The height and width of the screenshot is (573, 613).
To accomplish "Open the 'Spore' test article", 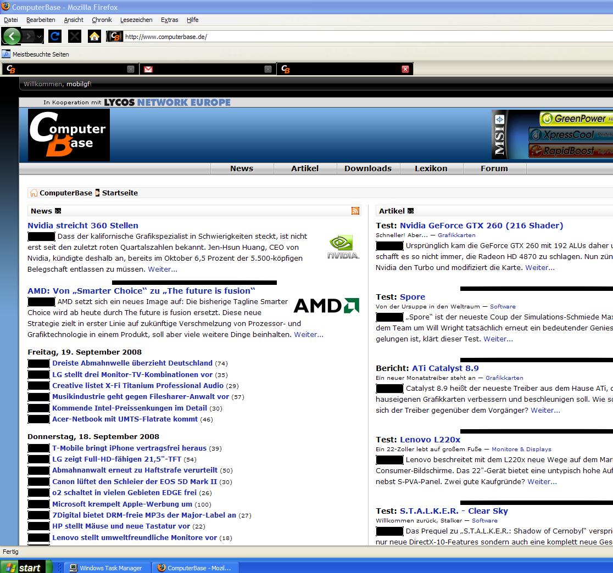I will [413, 297].
